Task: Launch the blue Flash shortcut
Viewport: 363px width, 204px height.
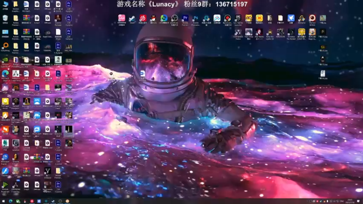Action: tap(5, 172)
